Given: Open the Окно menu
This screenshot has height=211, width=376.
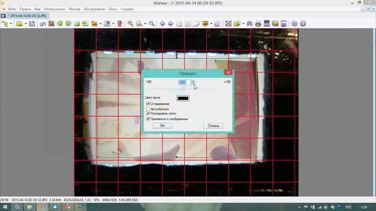Looking at the screenshot, I should [113, 9].
